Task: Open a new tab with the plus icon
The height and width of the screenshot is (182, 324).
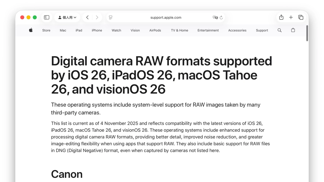Action: click(291, 17)
